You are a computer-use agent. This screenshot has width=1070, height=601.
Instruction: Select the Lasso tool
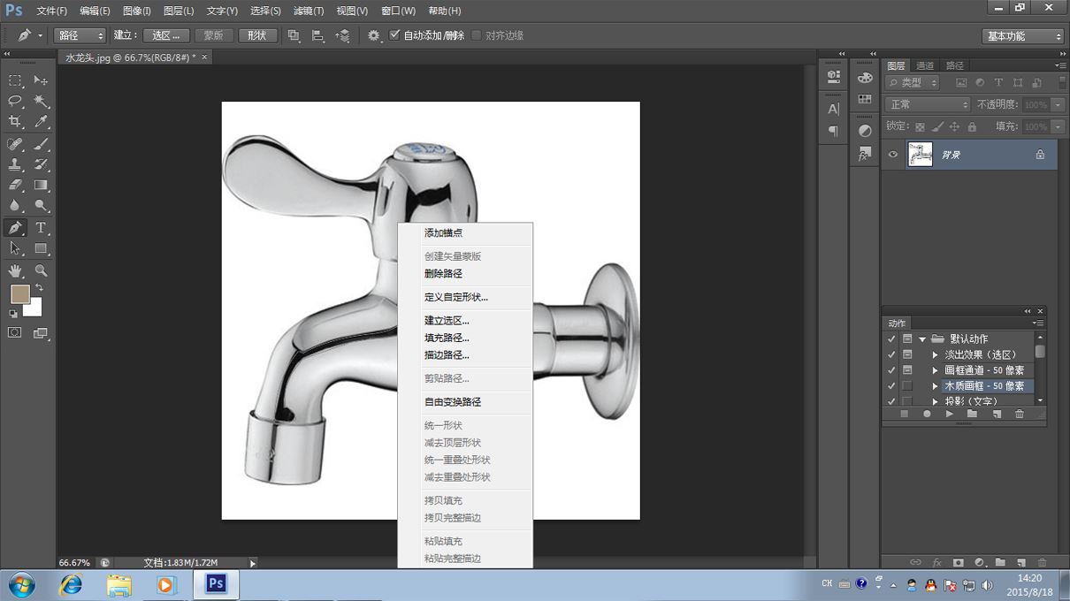[x=15, y=102]
